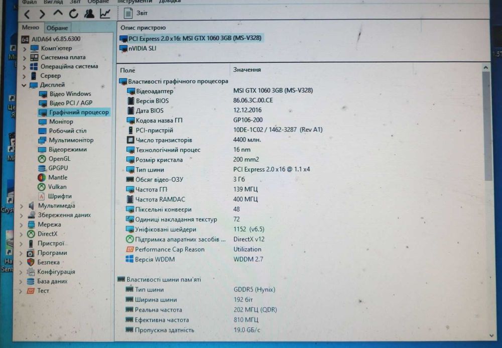This screenshot has height=348, width=502.
Task: Select the Шрифти icon in the tree
Action: (42, 196)
